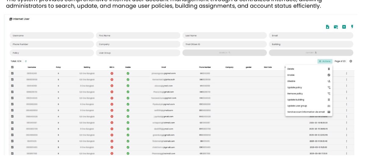Sort by the Email column header

point(164,67)
